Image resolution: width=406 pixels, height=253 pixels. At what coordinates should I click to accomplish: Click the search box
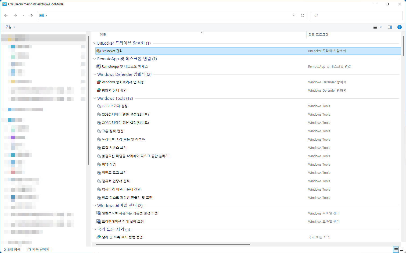coord(356,16)
